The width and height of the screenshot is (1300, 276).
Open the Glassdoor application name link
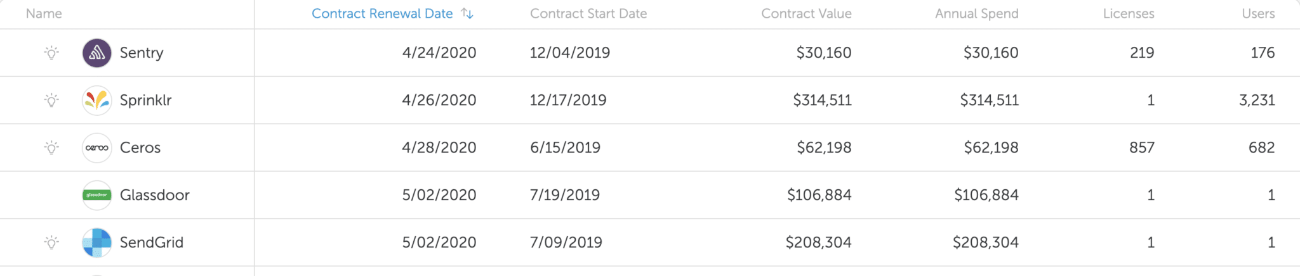tap(155, 195)
